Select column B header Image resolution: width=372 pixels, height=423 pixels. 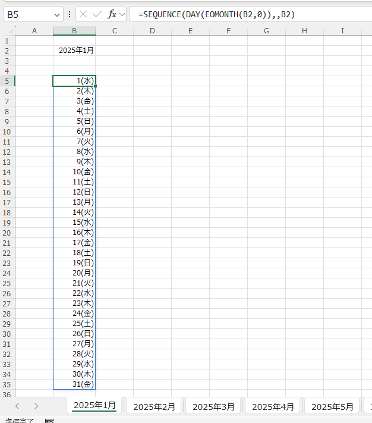[x=74, y=30]
